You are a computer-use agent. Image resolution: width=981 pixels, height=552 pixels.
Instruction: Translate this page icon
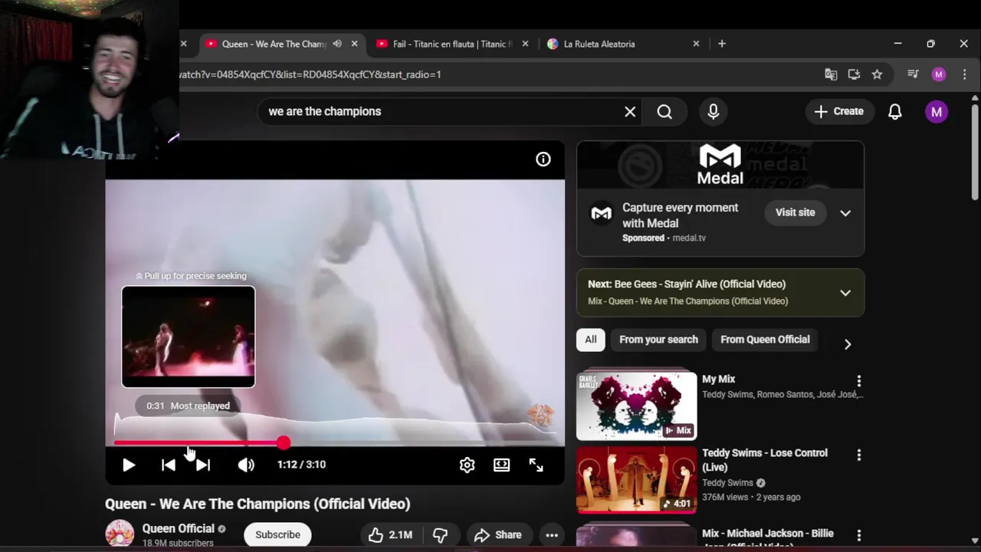click(831, 75)
